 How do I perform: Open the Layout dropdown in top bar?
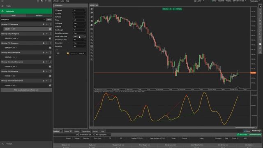click(199, 1)
